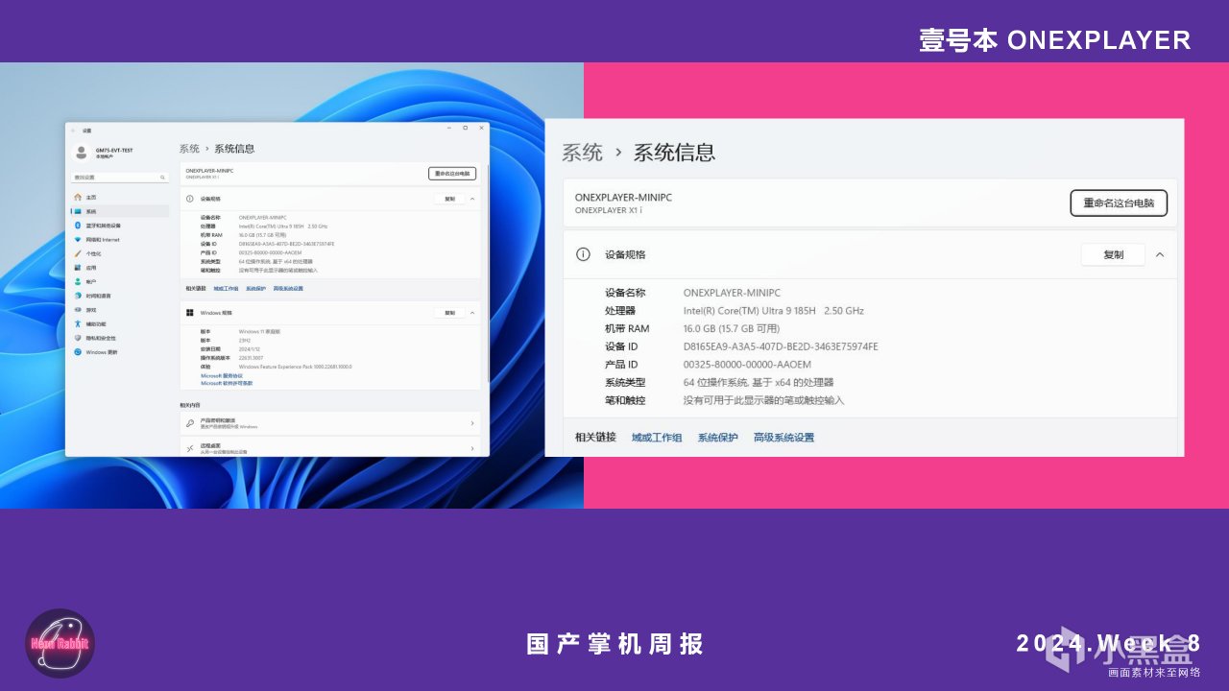
Task: Click the 复制 button in the enlarged view
Action: tap(1113, 254)
